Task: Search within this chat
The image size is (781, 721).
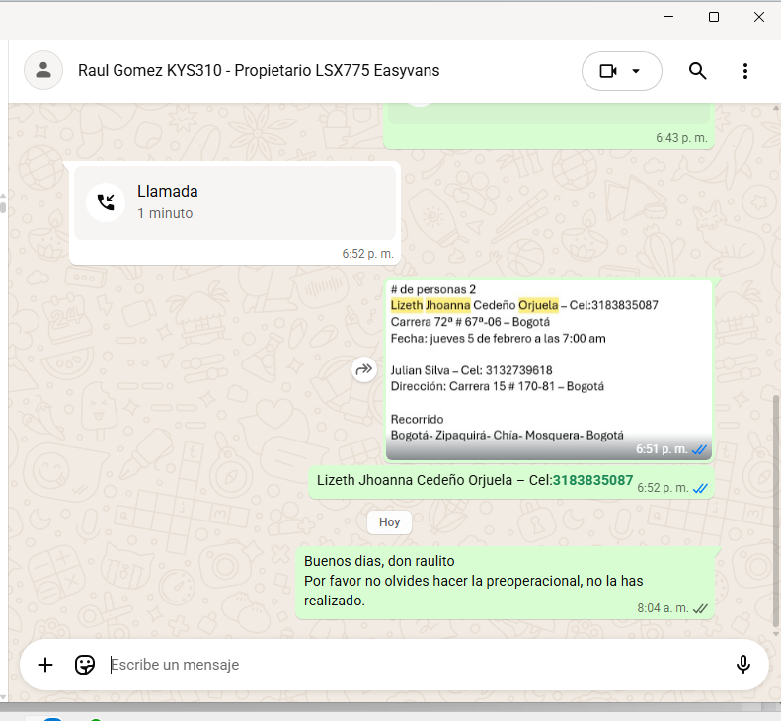Action: point(697,71)
